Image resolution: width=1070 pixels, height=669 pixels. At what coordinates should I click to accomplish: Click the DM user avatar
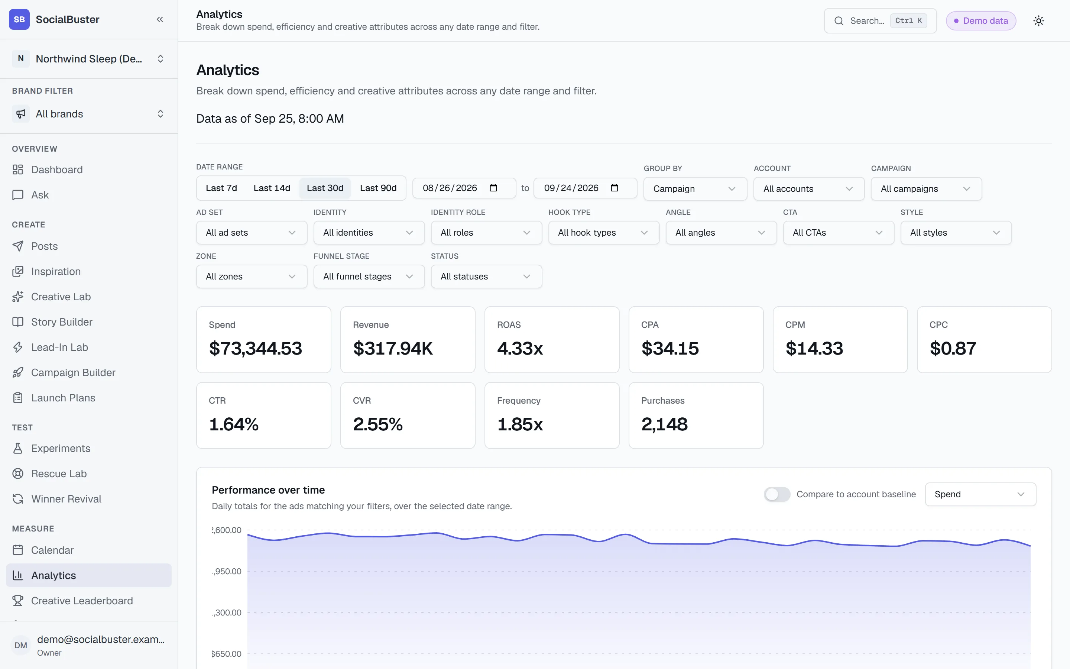pyautogui.click(x=21, y=645)
